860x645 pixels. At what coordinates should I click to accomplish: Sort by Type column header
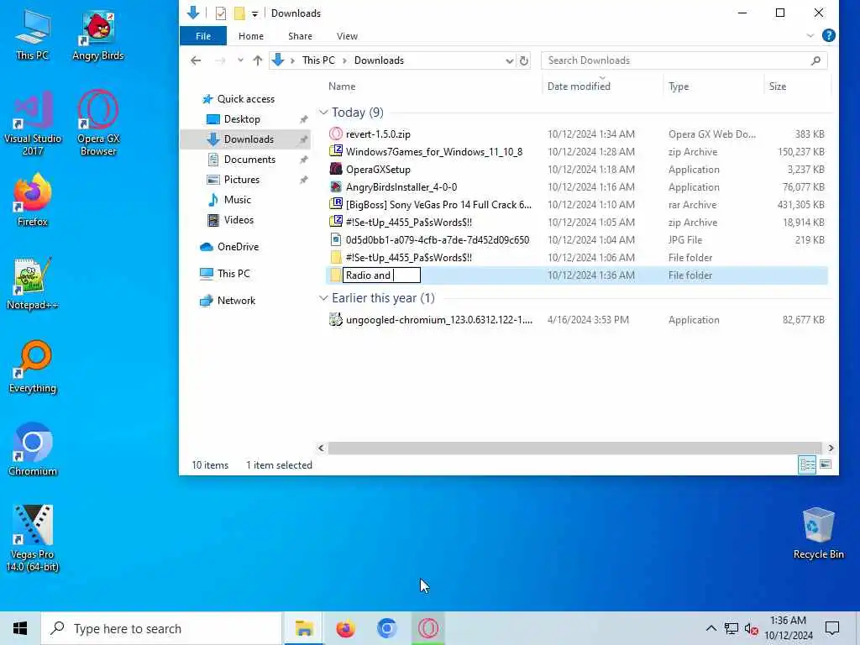point(679,87)
